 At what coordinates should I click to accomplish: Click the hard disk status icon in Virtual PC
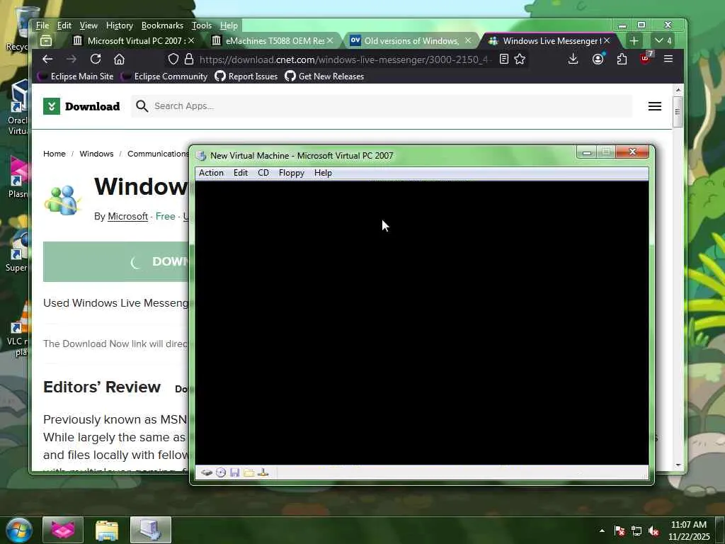click(206, 472)
